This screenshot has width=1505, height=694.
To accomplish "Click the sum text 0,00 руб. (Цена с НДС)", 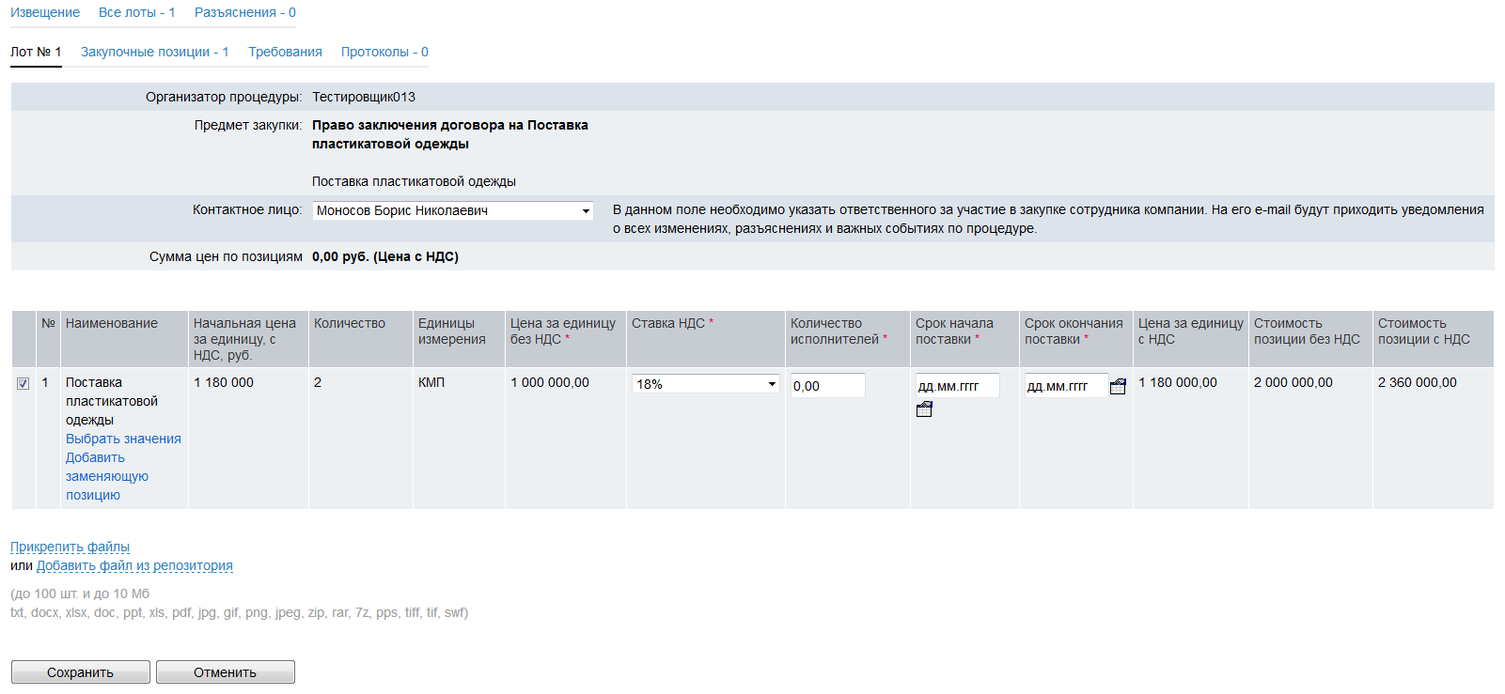I will tap(385, 256).
